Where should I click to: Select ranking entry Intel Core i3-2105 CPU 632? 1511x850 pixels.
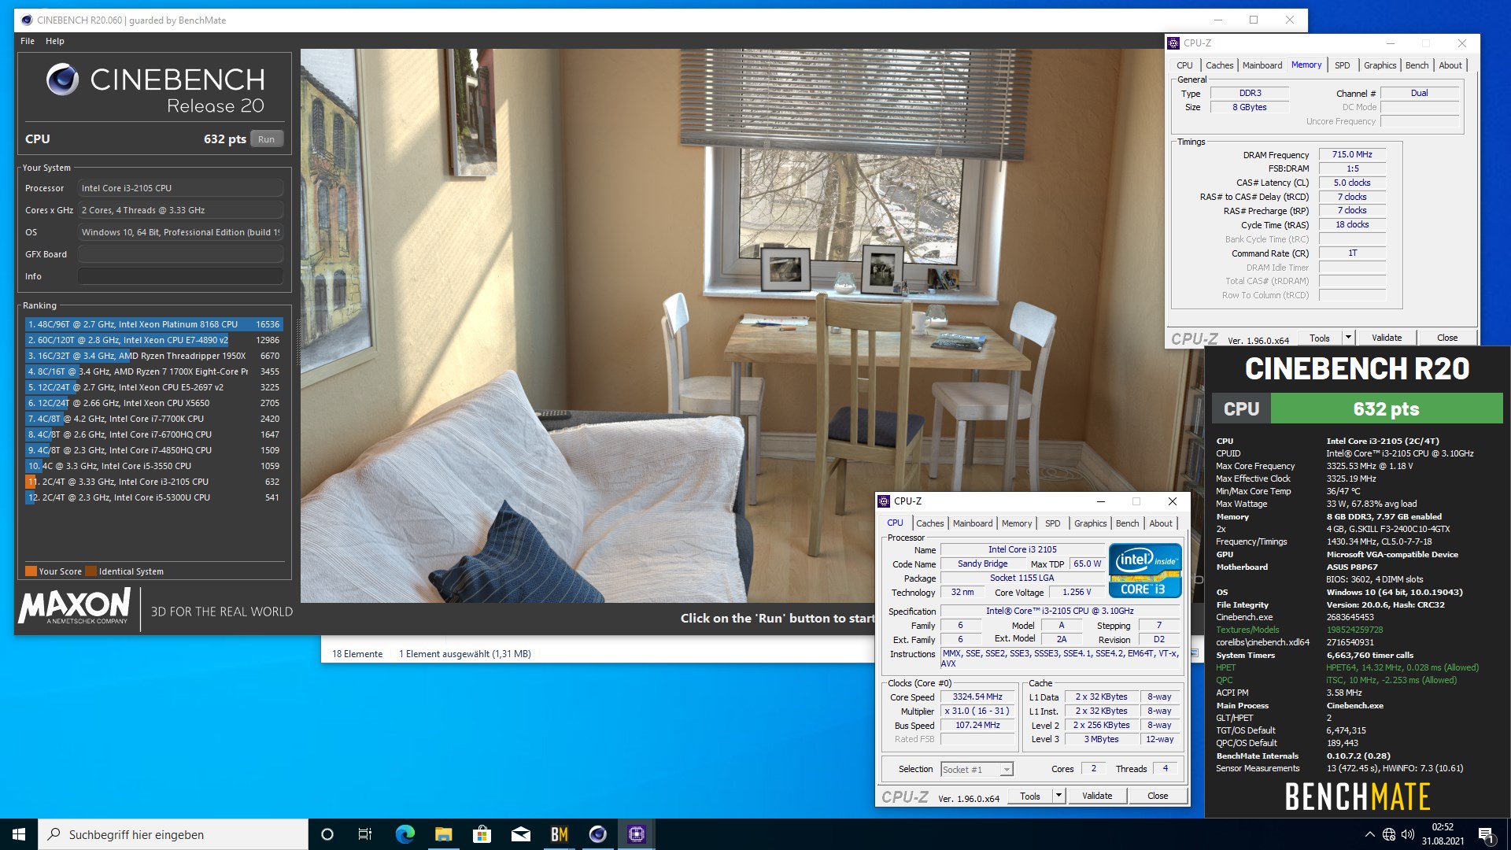tap(153, 482)
